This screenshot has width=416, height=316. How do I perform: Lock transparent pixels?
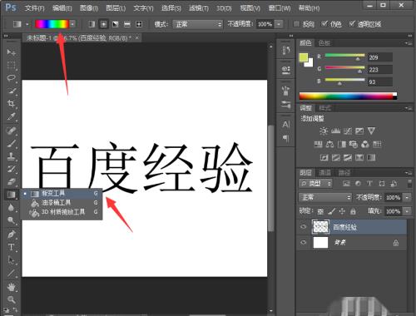click(x=320, y=212)
